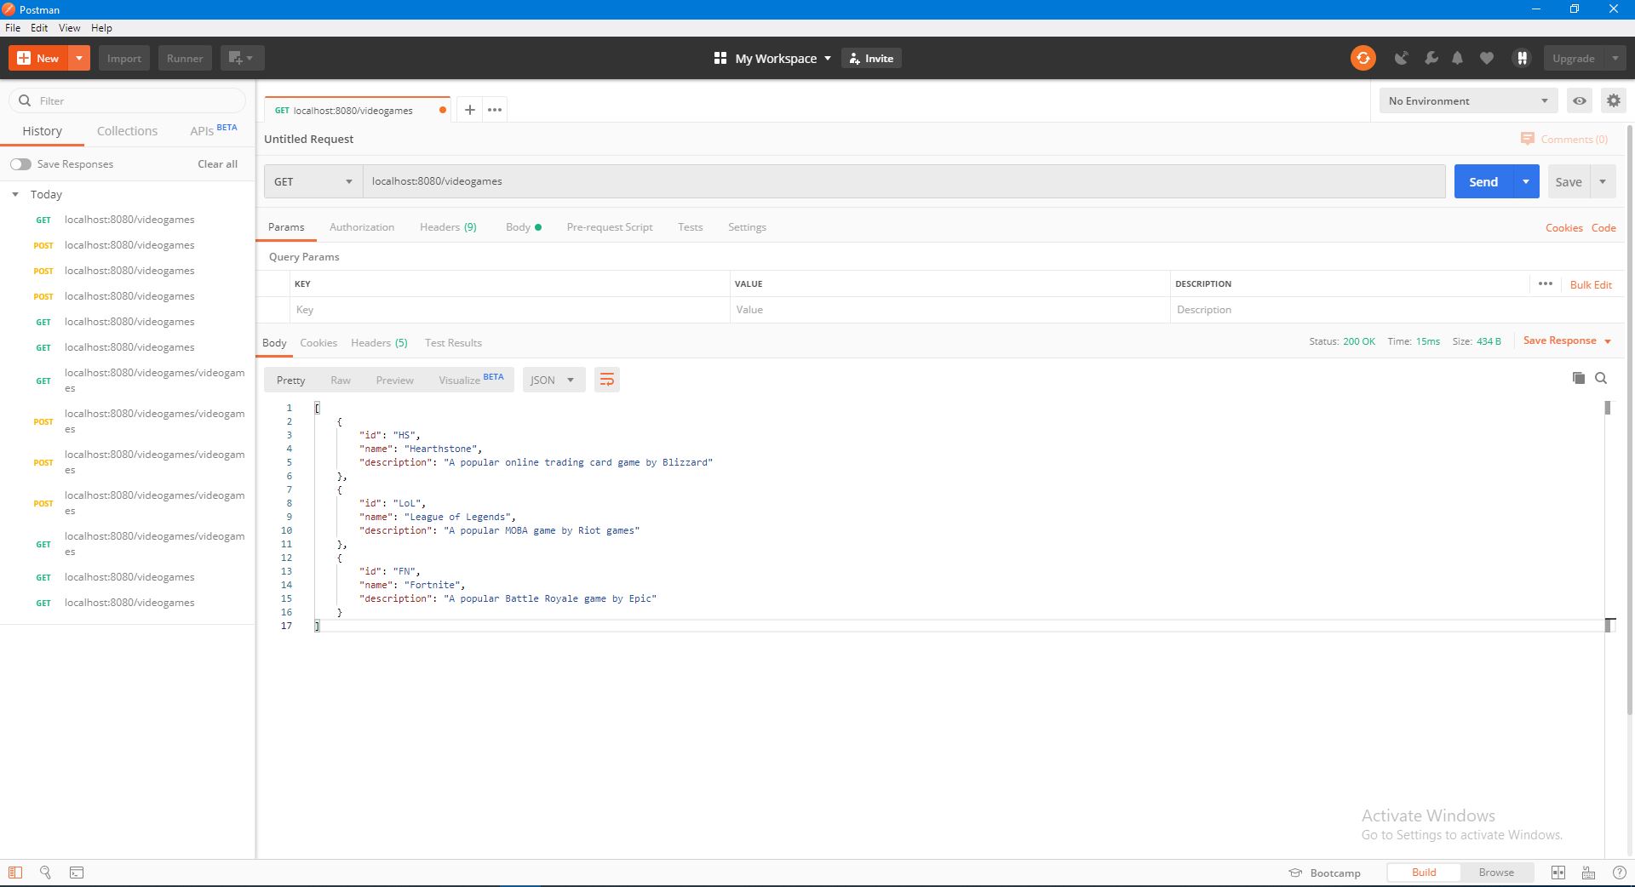The width and height of the screenshot is (1635, 887).
Task: Toggle line wrap icon in response viewer
Action: pos(606,380)
